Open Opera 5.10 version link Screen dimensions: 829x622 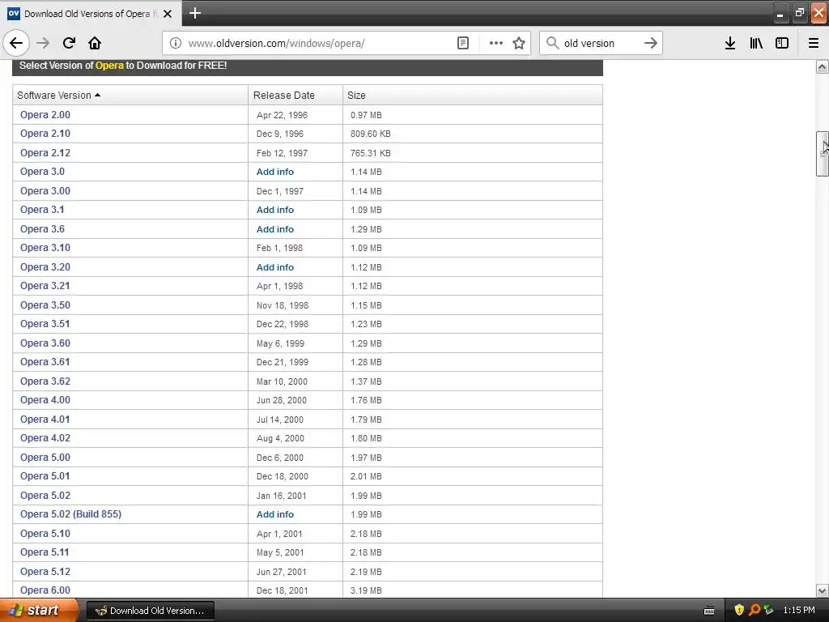coord(45,534)
